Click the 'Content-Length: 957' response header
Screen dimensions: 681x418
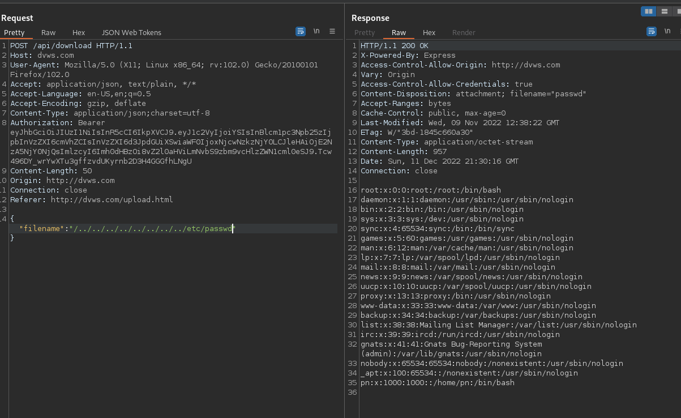[404, 152]
